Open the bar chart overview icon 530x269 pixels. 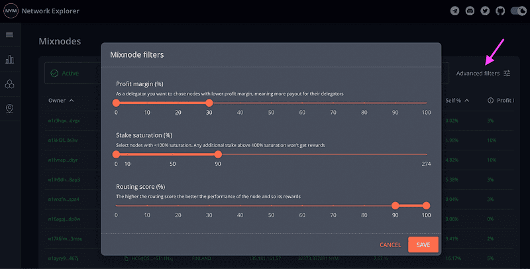(9, 60)
